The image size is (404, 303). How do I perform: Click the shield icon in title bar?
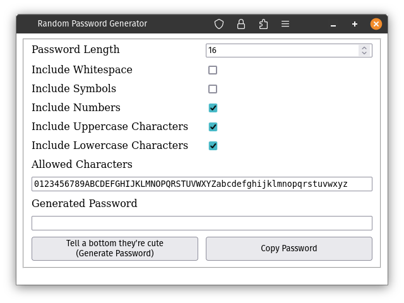tap(219, 24)
